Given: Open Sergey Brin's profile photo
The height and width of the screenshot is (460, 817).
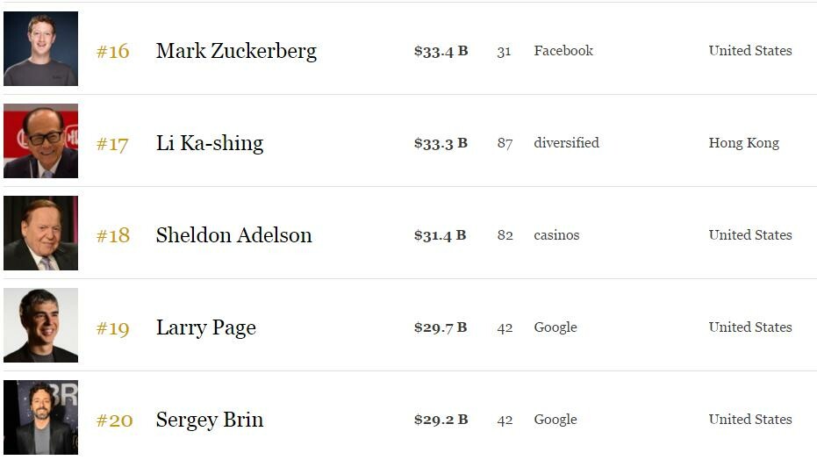Looking at the screenshot, I should 40,417.
